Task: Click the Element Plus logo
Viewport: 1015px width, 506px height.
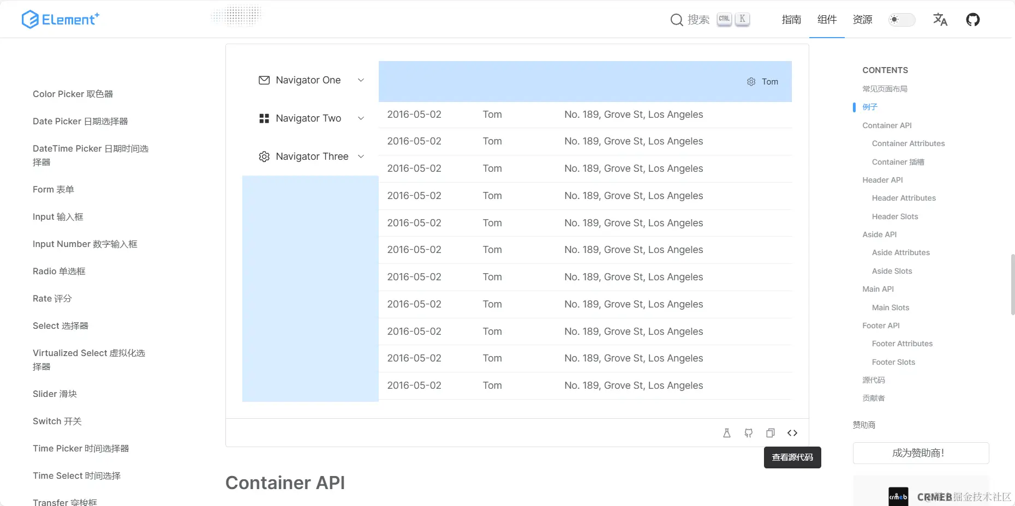Action: [61, 20]
